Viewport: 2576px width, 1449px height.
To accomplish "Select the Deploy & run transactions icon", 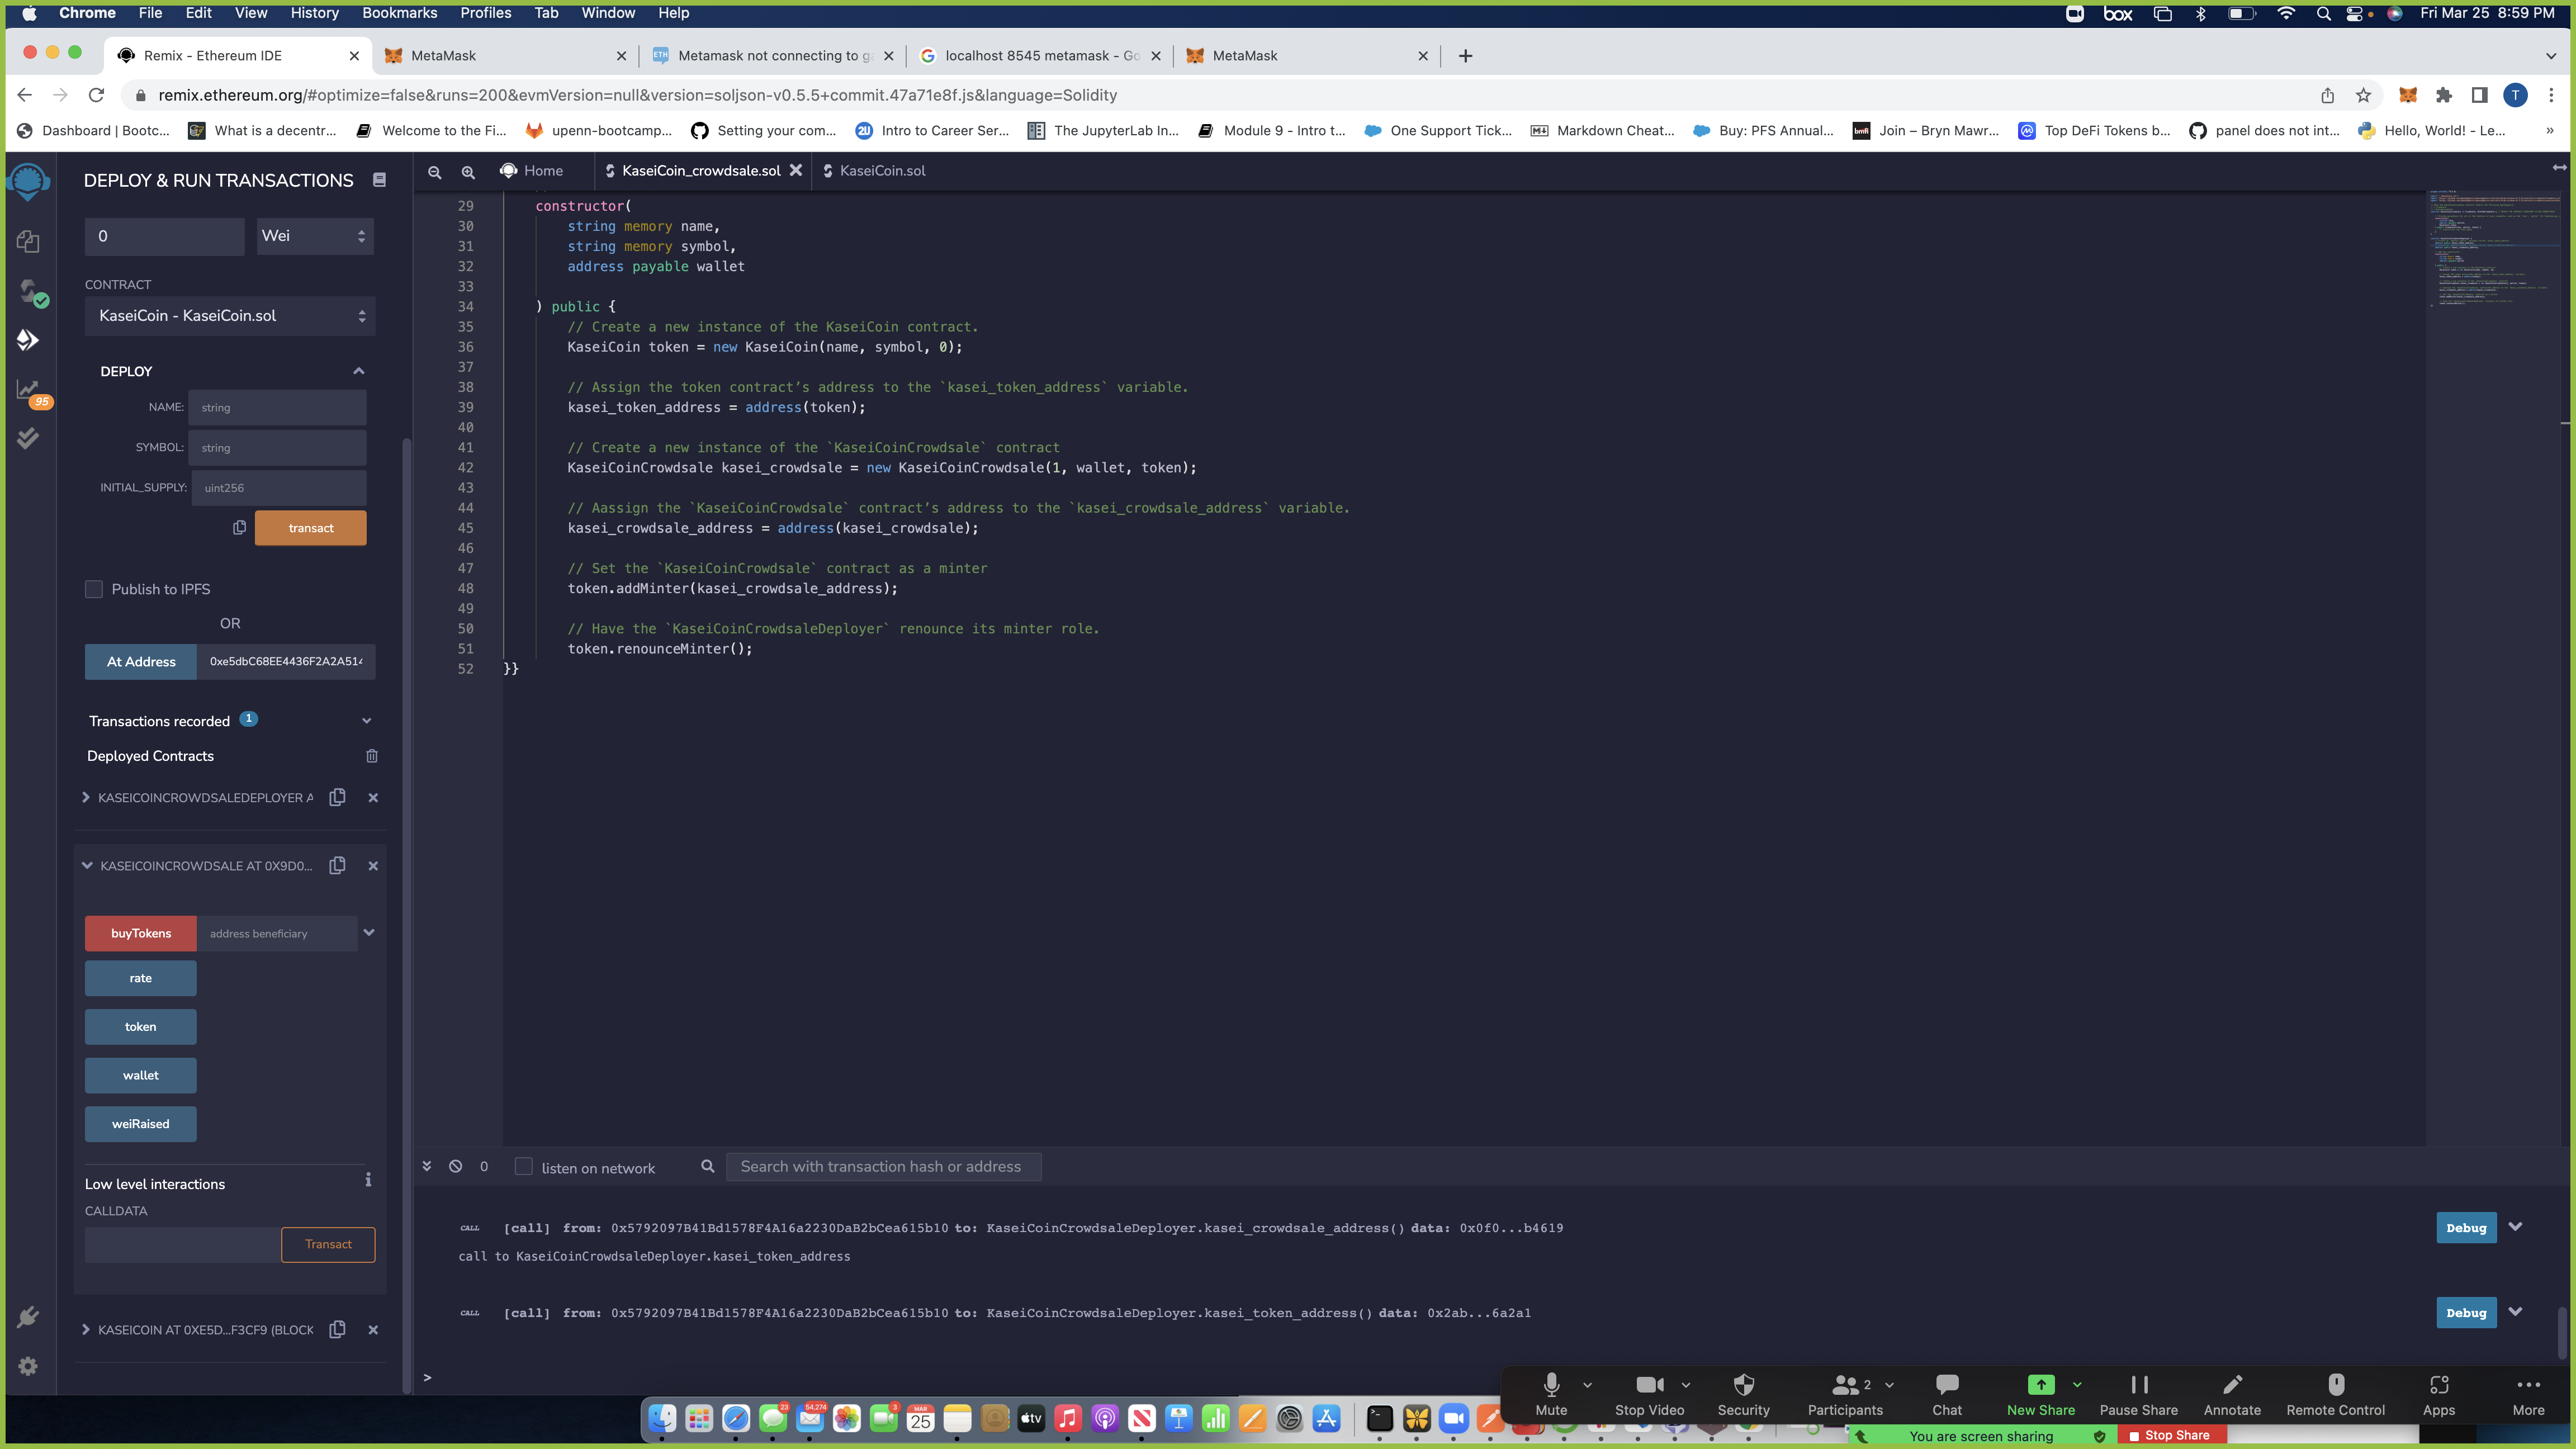I will tap(28, 340).
